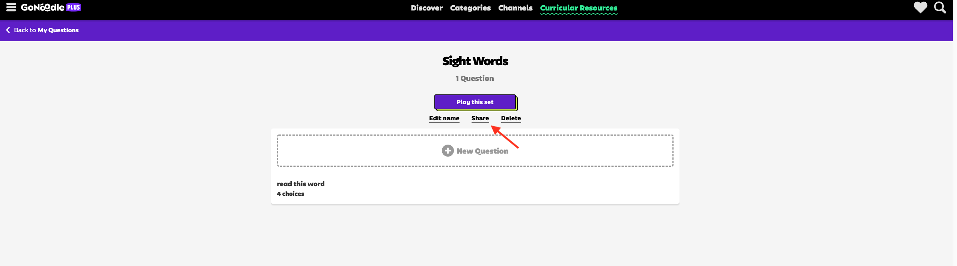This screenshot has height=266, width=957.
Task: Click the '4 choices' text
Action: (x=291, y=194)
